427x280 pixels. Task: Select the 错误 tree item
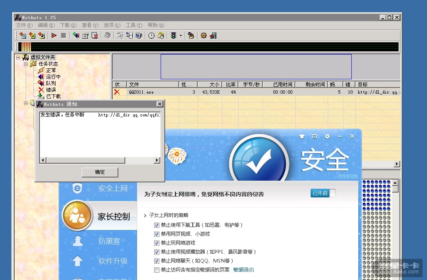(x=51, y=90)
